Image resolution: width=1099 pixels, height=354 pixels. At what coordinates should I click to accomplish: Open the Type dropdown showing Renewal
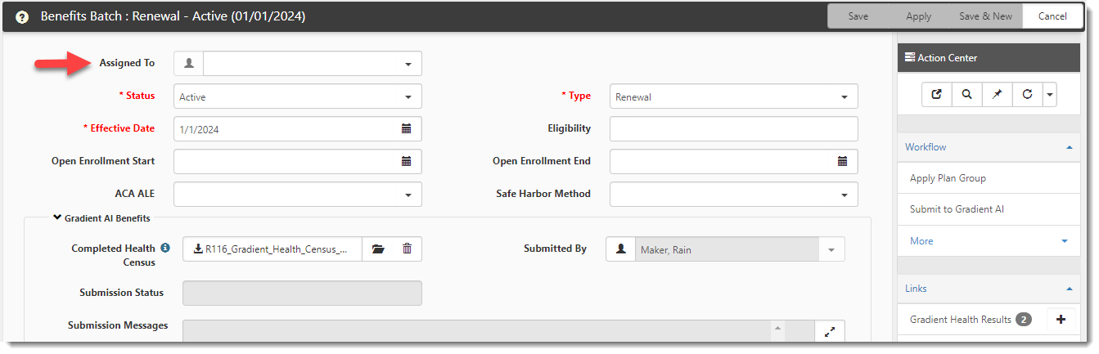(x=734, y=96)
